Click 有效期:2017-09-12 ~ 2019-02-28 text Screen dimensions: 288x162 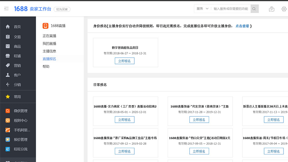125,144
